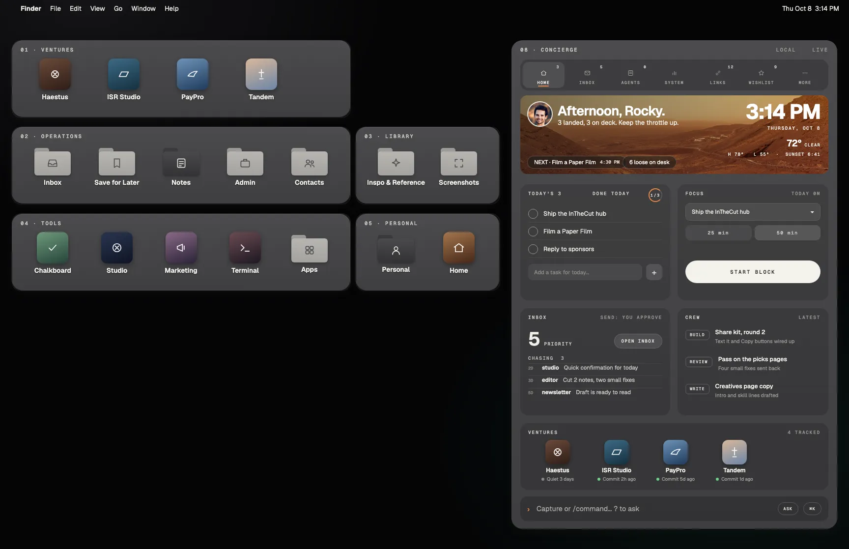Go to the System tab
The height and width of the screenshot is (549, 849).
point(674,76)
